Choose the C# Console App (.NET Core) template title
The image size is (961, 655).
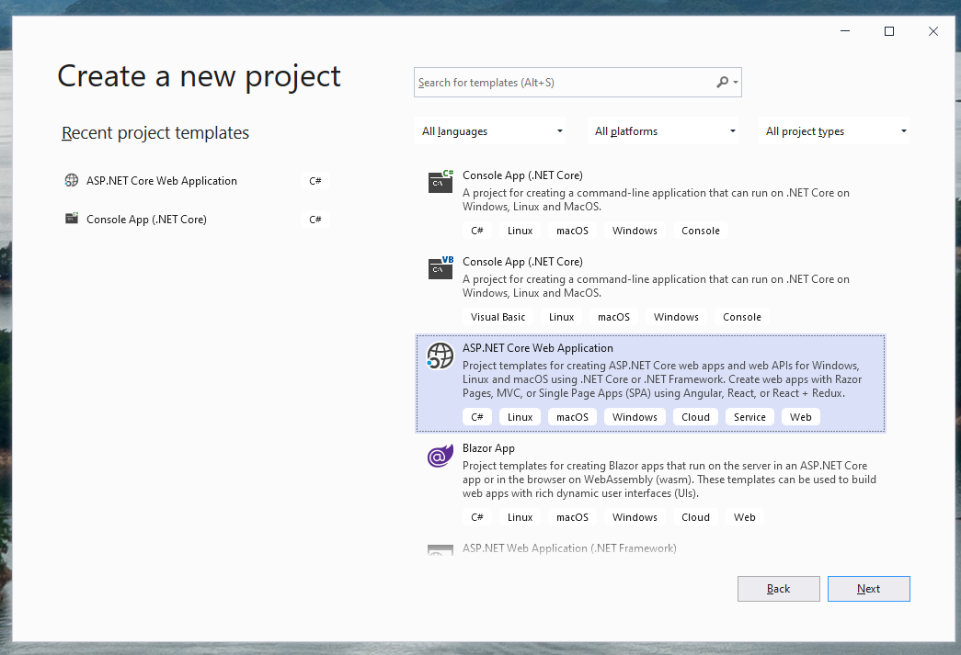point(522,175)
